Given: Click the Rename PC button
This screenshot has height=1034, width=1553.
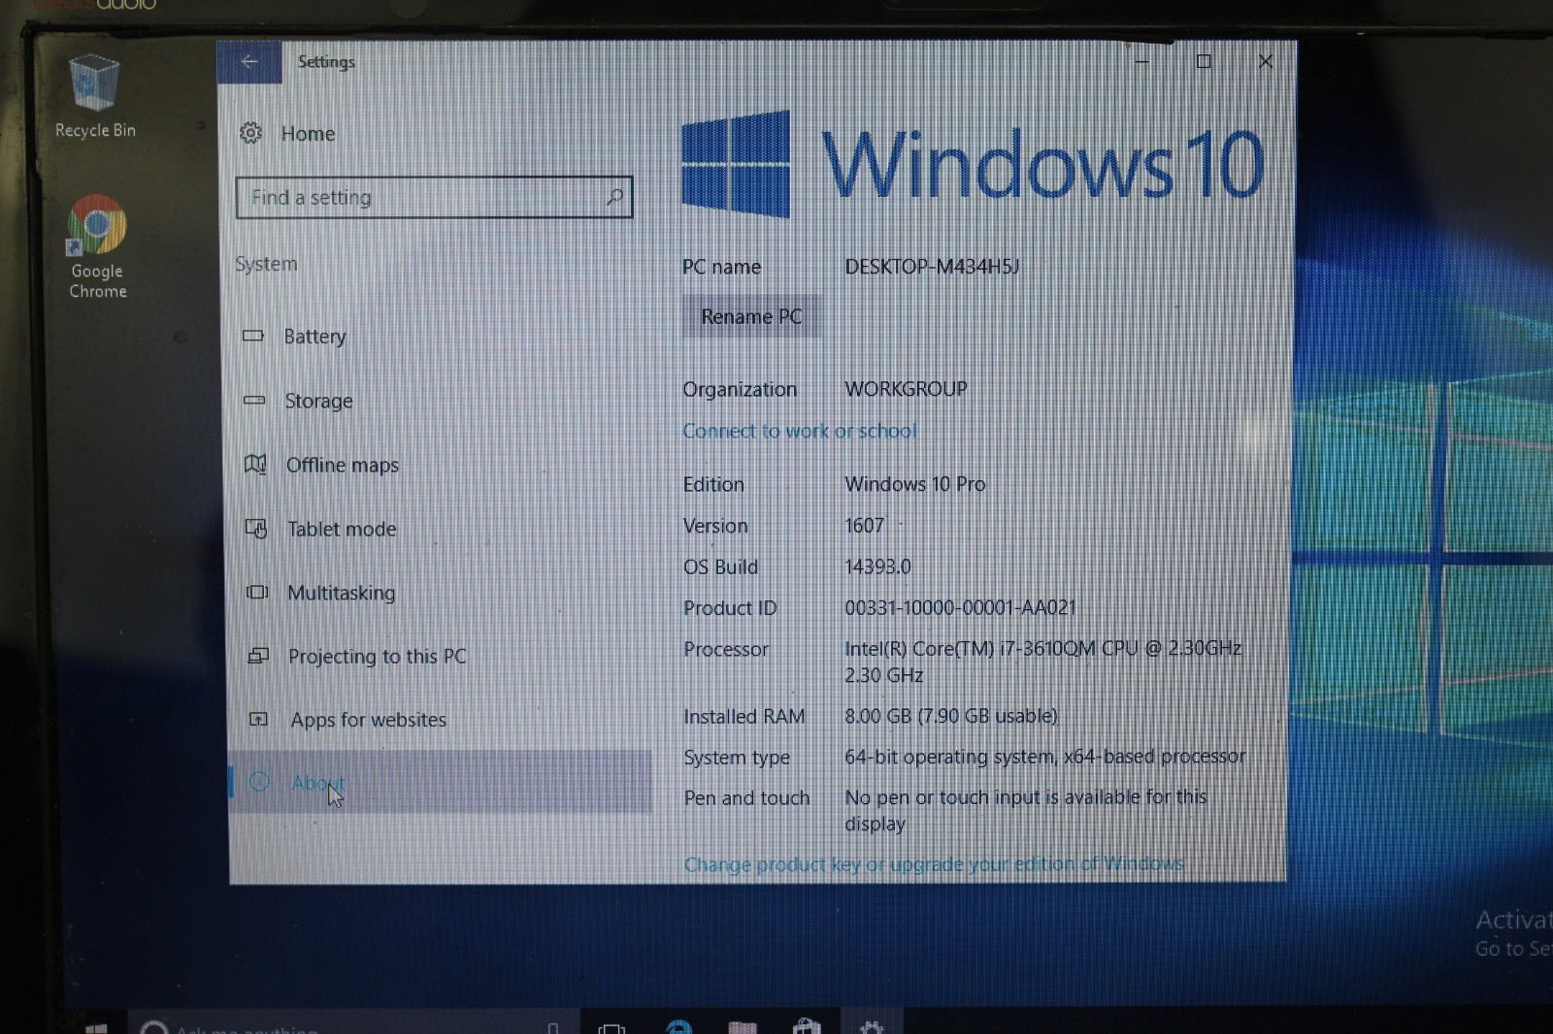Looking at the screenshot, I should 751,316.
